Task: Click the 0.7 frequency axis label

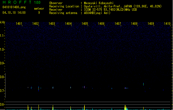Action: 2,91
